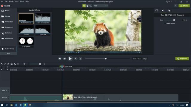Open Windows taskbar search

click(x=7, y=105)
